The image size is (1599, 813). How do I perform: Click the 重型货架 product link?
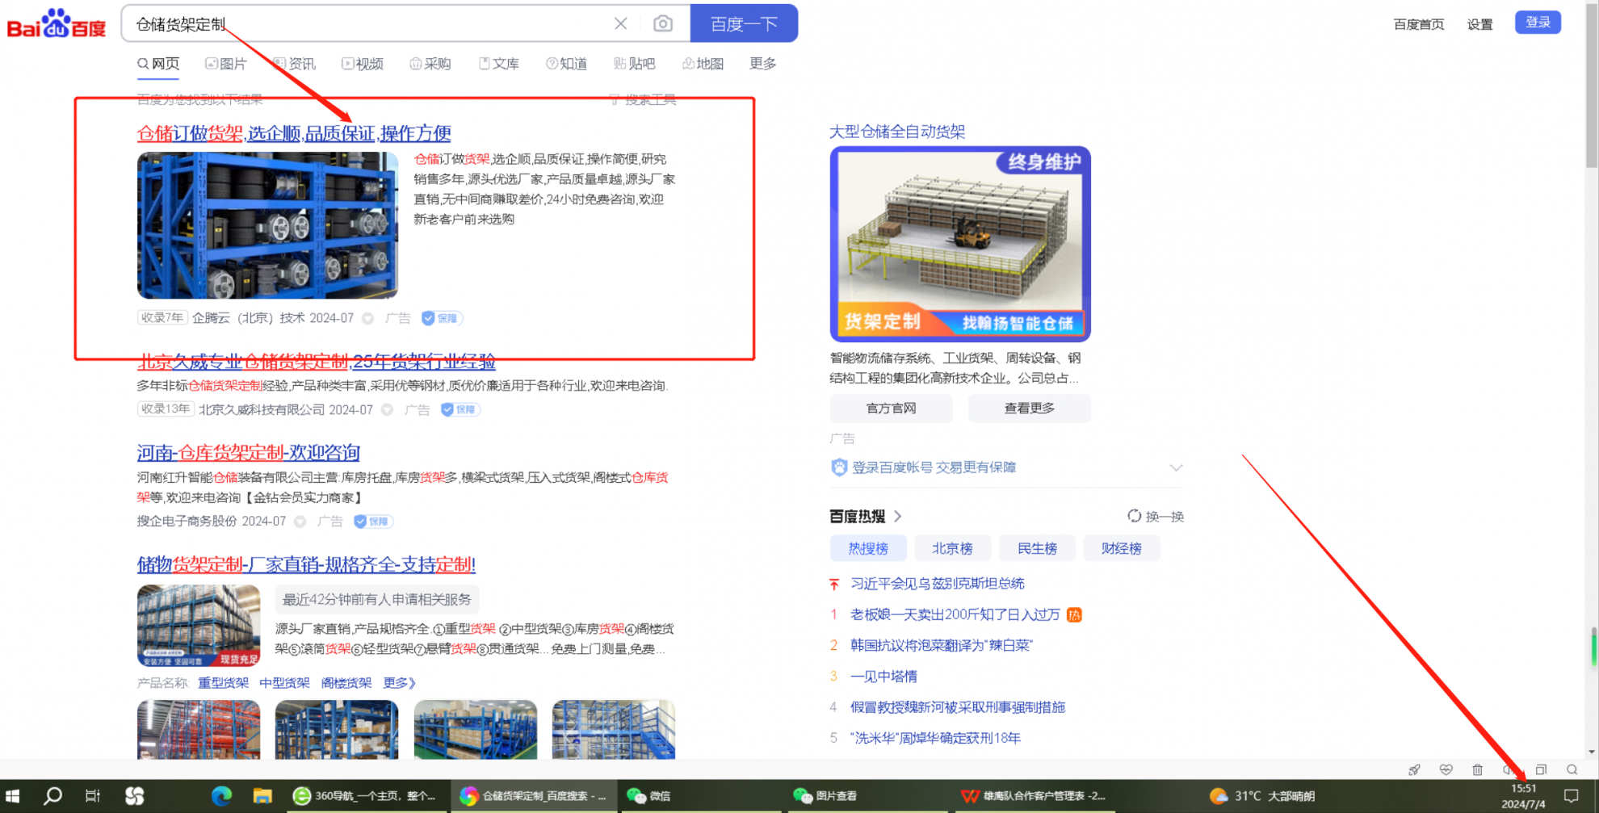point(224,683)
